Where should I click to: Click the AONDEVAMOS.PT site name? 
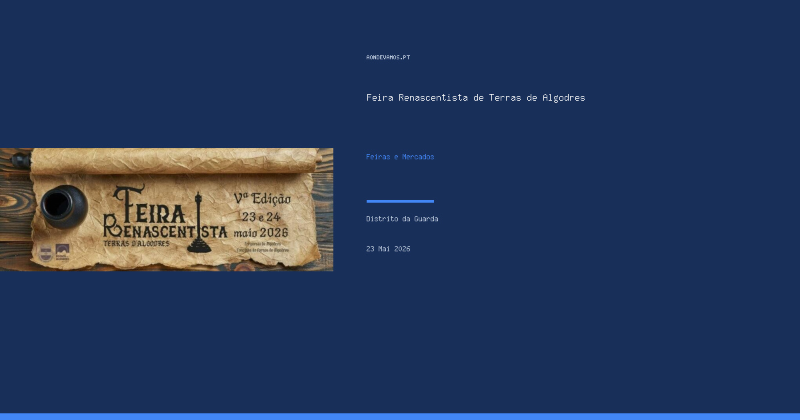click(x=388, y=57)
